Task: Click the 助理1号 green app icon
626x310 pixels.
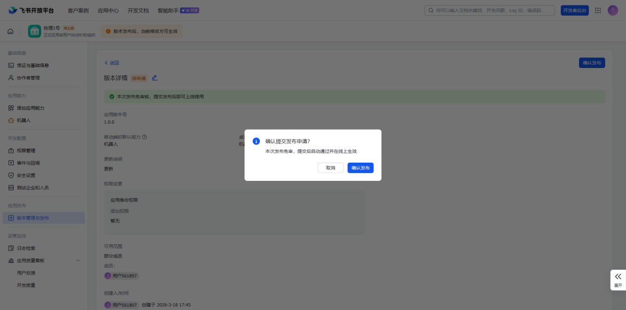Action: [35, 32]
